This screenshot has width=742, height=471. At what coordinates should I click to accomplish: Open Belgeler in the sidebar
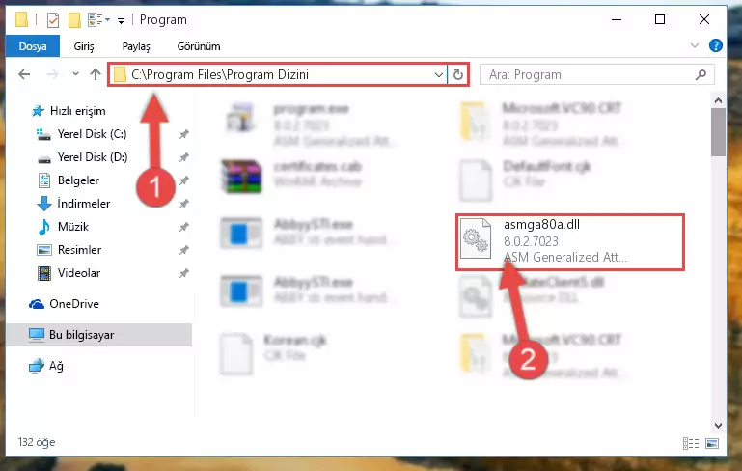(69, 180)
